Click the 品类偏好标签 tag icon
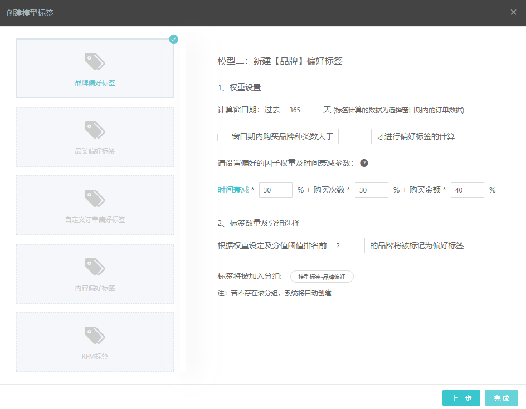 click(x=95, y=130)
